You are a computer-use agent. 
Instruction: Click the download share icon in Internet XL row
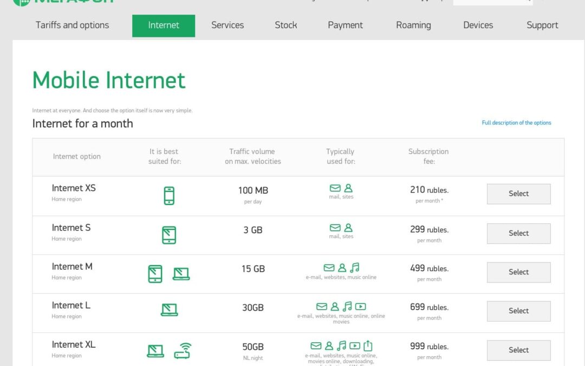pos(368,345)
